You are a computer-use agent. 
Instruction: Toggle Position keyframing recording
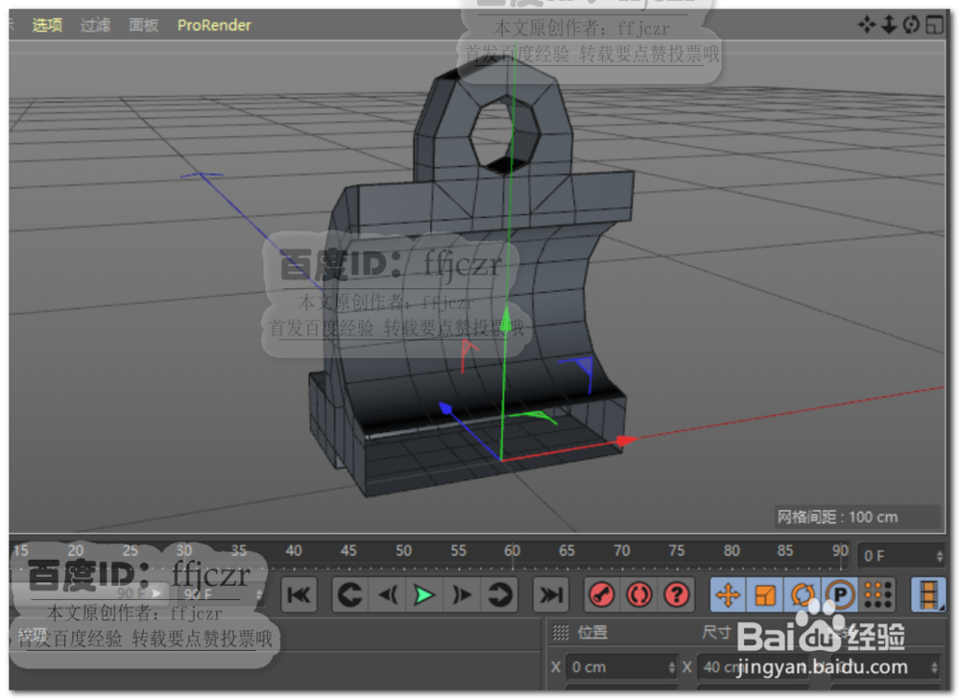(727, 595)
